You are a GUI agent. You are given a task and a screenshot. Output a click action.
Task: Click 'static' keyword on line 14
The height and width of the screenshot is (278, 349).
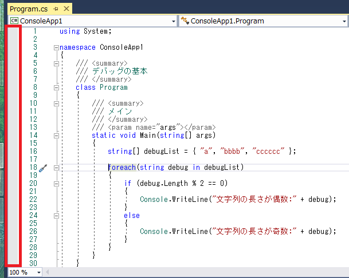(x=104, y=136)
